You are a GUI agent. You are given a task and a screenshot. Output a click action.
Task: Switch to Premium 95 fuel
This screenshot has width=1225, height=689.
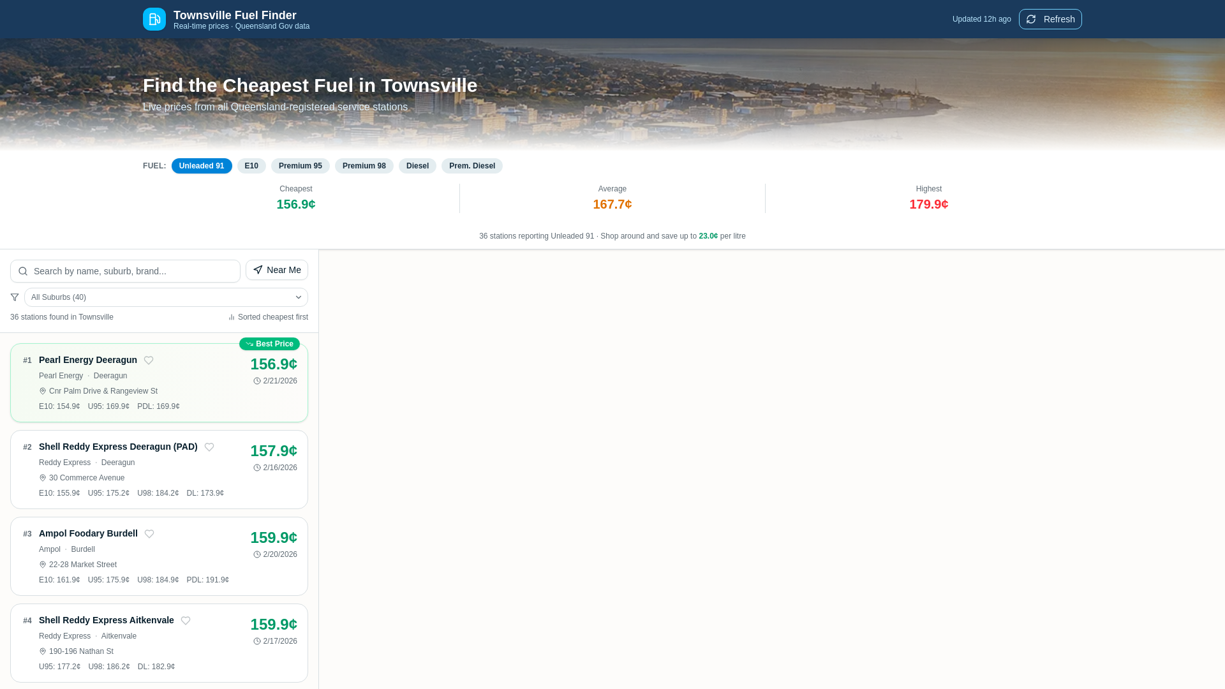(301, 166)
